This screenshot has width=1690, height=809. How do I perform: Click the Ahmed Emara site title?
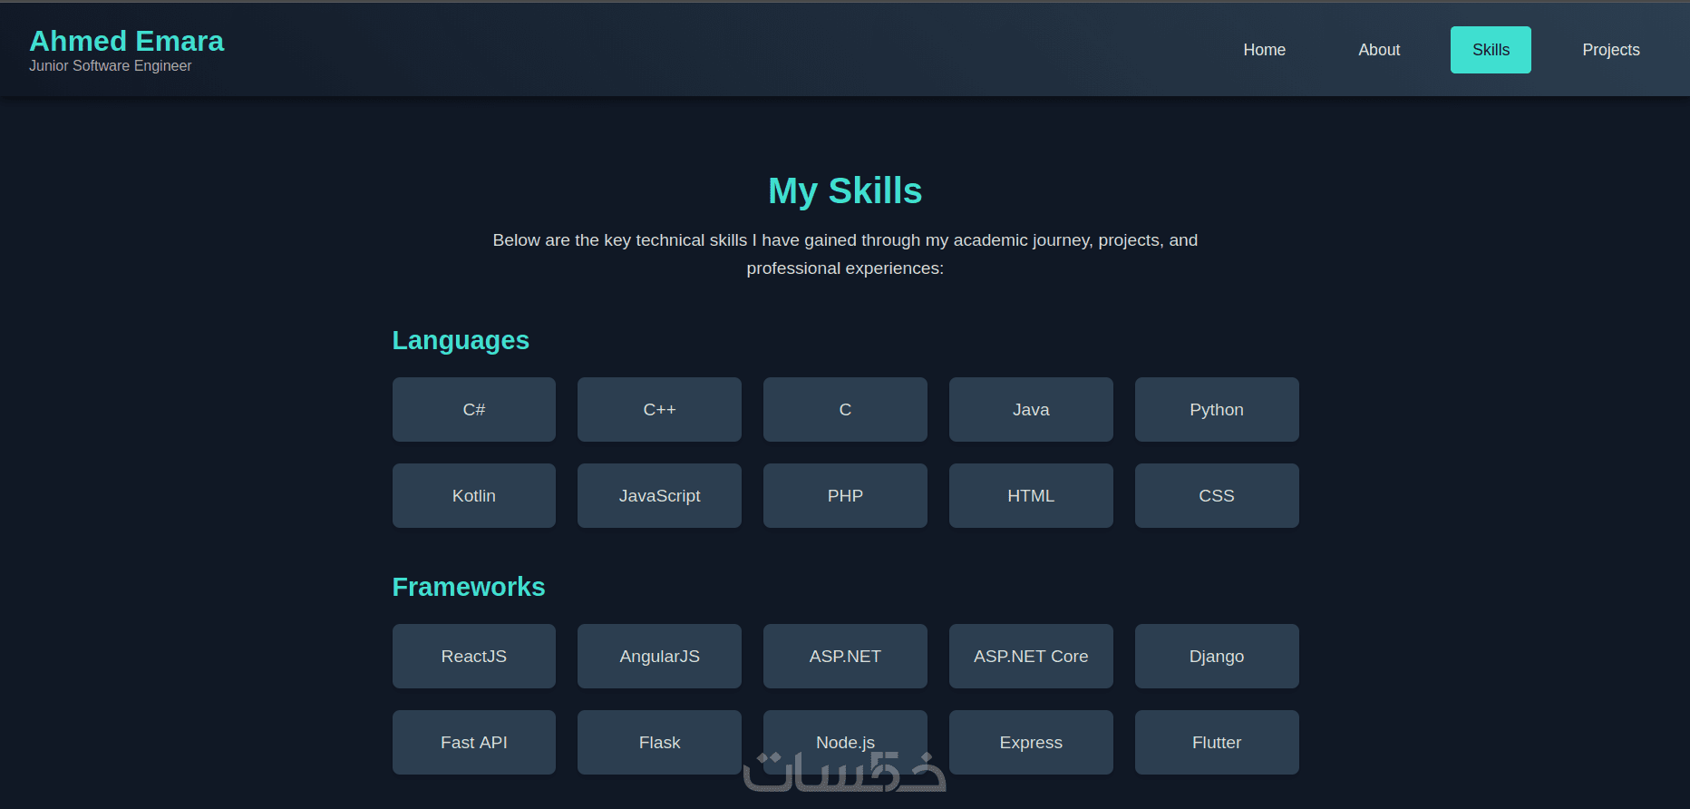pos(126,41)
